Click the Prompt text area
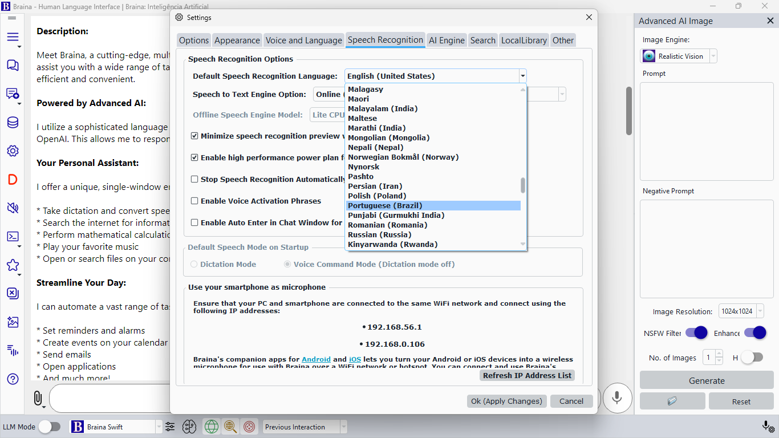 (707, 131)
